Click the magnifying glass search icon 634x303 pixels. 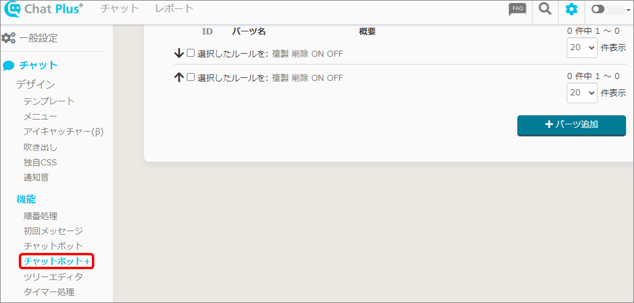[545, 9]
